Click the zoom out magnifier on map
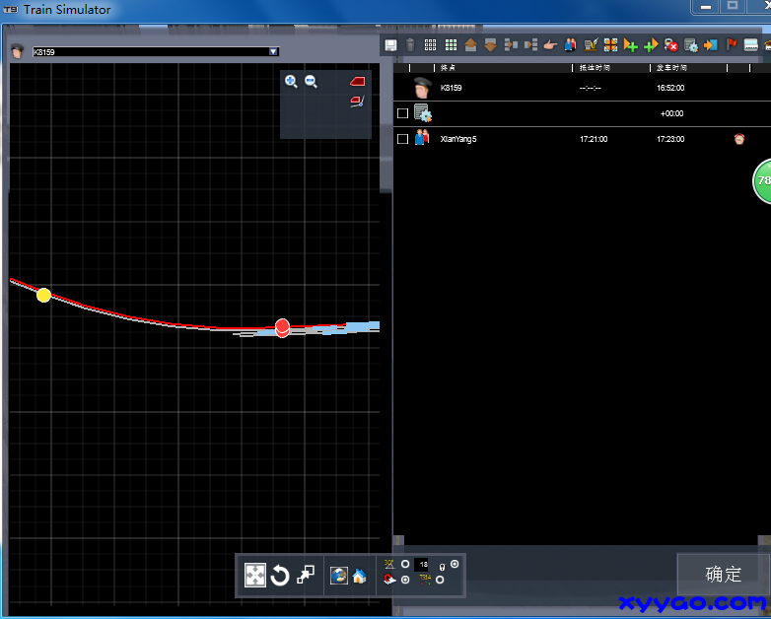Viewport: 771px width, 619px height. point(312,82)
